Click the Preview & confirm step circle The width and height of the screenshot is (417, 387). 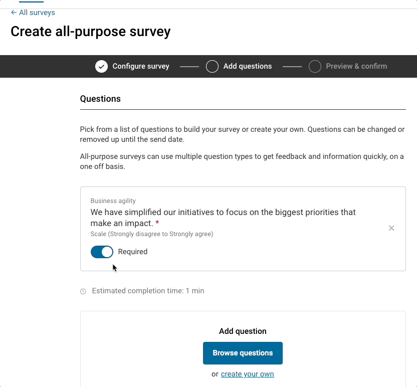315,66
